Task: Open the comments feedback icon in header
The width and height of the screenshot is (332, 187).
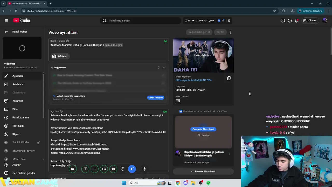Action: point(283,21)
